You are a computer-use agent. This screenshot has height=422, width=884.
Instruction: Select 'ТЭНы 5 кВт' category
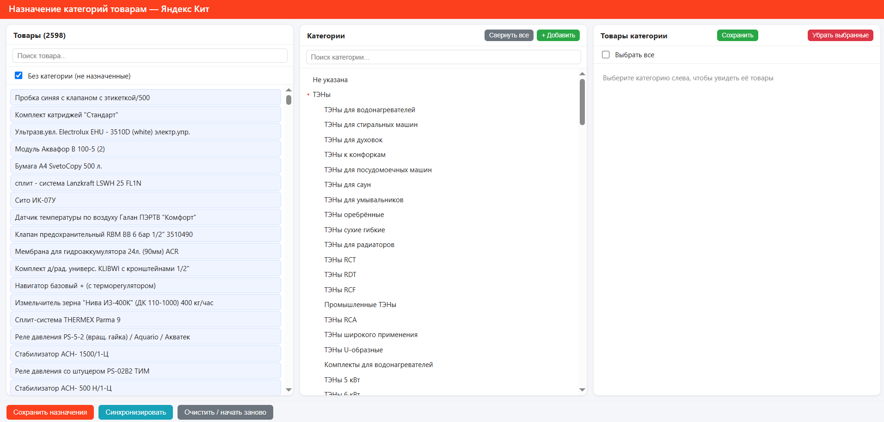pyautogui.click(x=342, y=380)
